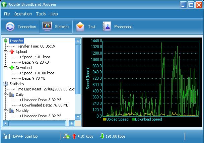Click the Statistics clock icon

coord(5,84)
